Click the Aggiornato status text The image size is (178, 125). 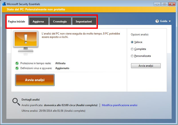pos(62,68)
